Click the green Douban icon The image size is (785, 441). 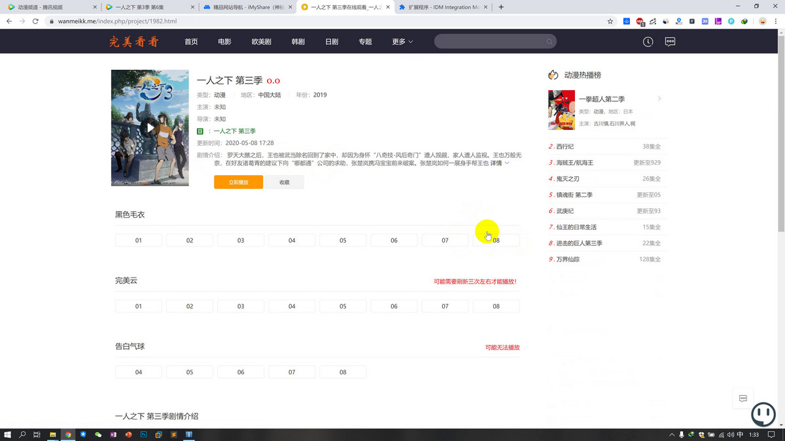click(x=201, y=131)
